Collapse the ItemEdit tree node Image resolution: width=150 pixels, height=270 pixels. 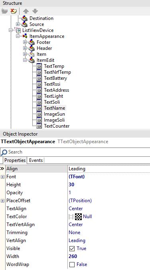25,60
